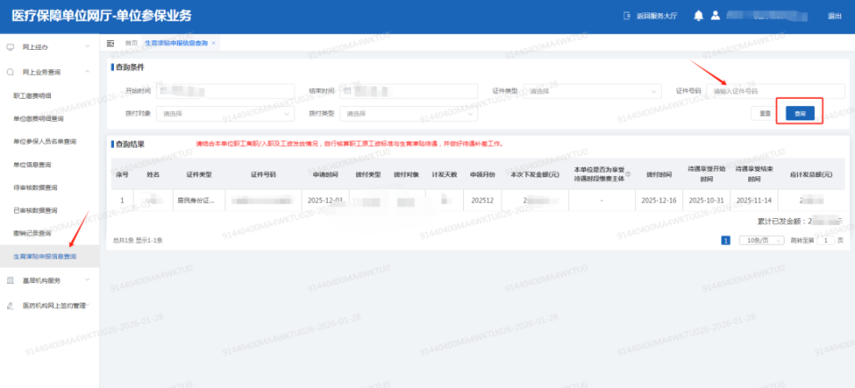This screenshot has height=388, width=855.
Task: Click the 姓名 column header
Action: (153, 174)
